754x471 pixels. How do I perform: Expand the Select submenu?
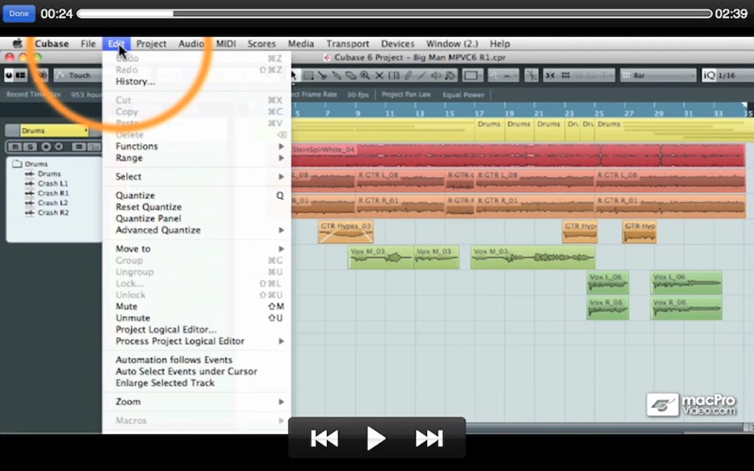click(198, 176)
